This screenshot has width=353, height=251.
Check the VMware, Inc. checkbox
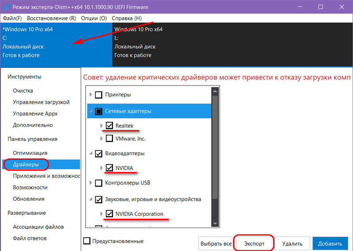[x=109, y=139]
